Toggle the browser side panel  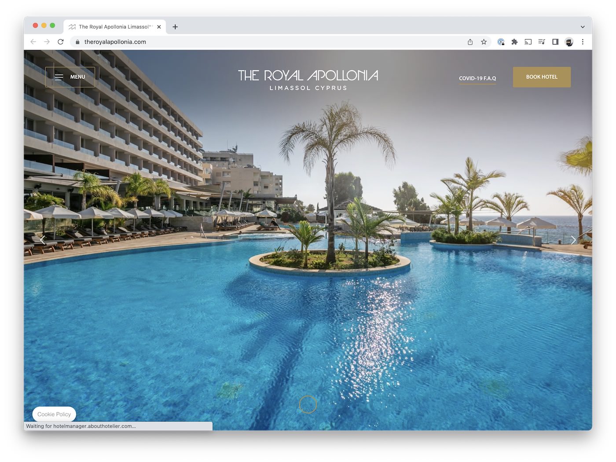(555, 42)
